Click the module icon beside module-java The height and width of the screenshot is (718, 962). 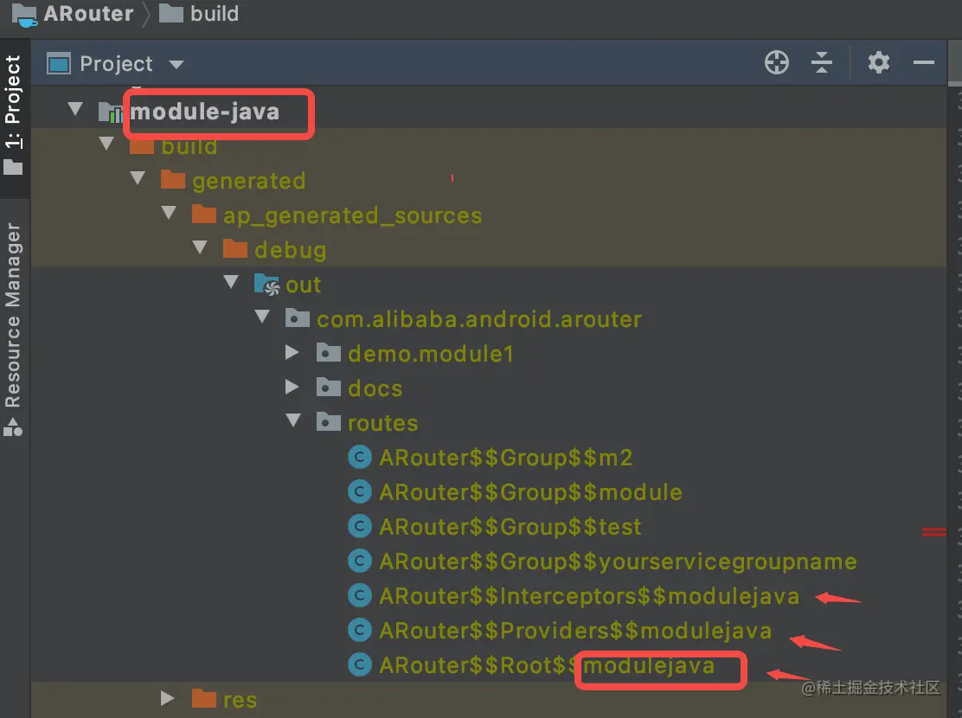[111, 112]
